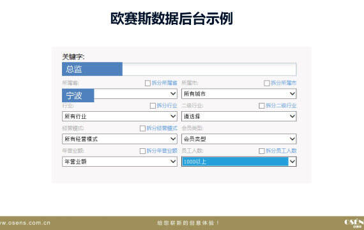Tick the 拆分所属市 checkbox
The image size is (364, 230).
coord(267,83)
